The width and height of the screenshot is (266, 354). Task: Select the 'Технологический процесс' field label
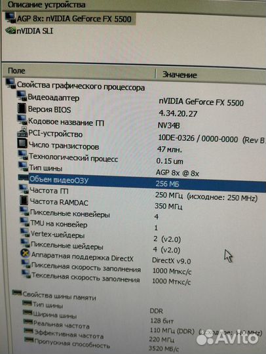click(73, 157)
